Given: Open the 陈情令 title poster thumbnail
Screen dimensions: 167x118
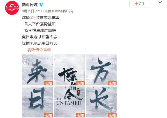Looking at the screenshot, I should coord(69,70).
